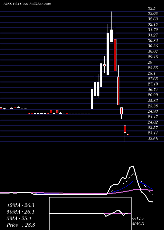Click the 30.82 price axis label

tap(153, 41)
